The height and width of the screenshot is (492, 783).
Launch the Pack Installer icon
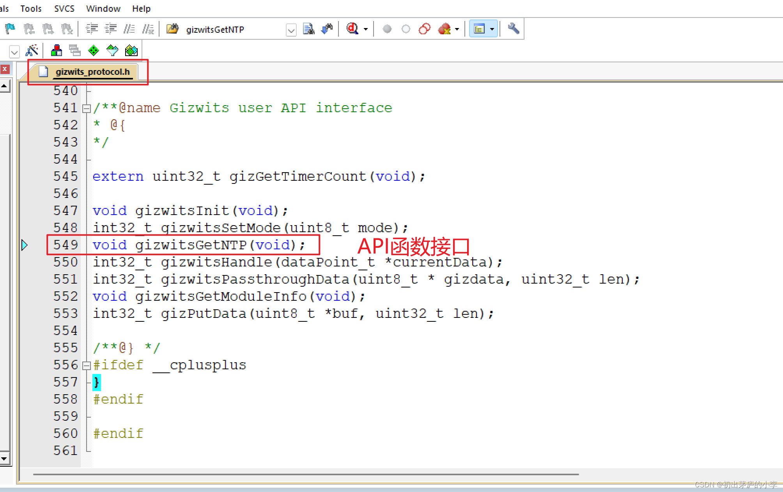(131, 50)
